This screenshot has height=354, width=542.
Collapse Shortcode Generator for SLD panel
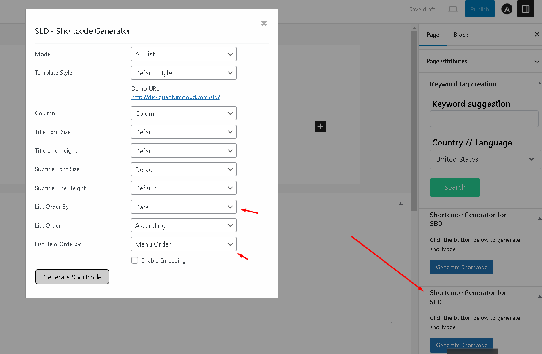(540, 297)
